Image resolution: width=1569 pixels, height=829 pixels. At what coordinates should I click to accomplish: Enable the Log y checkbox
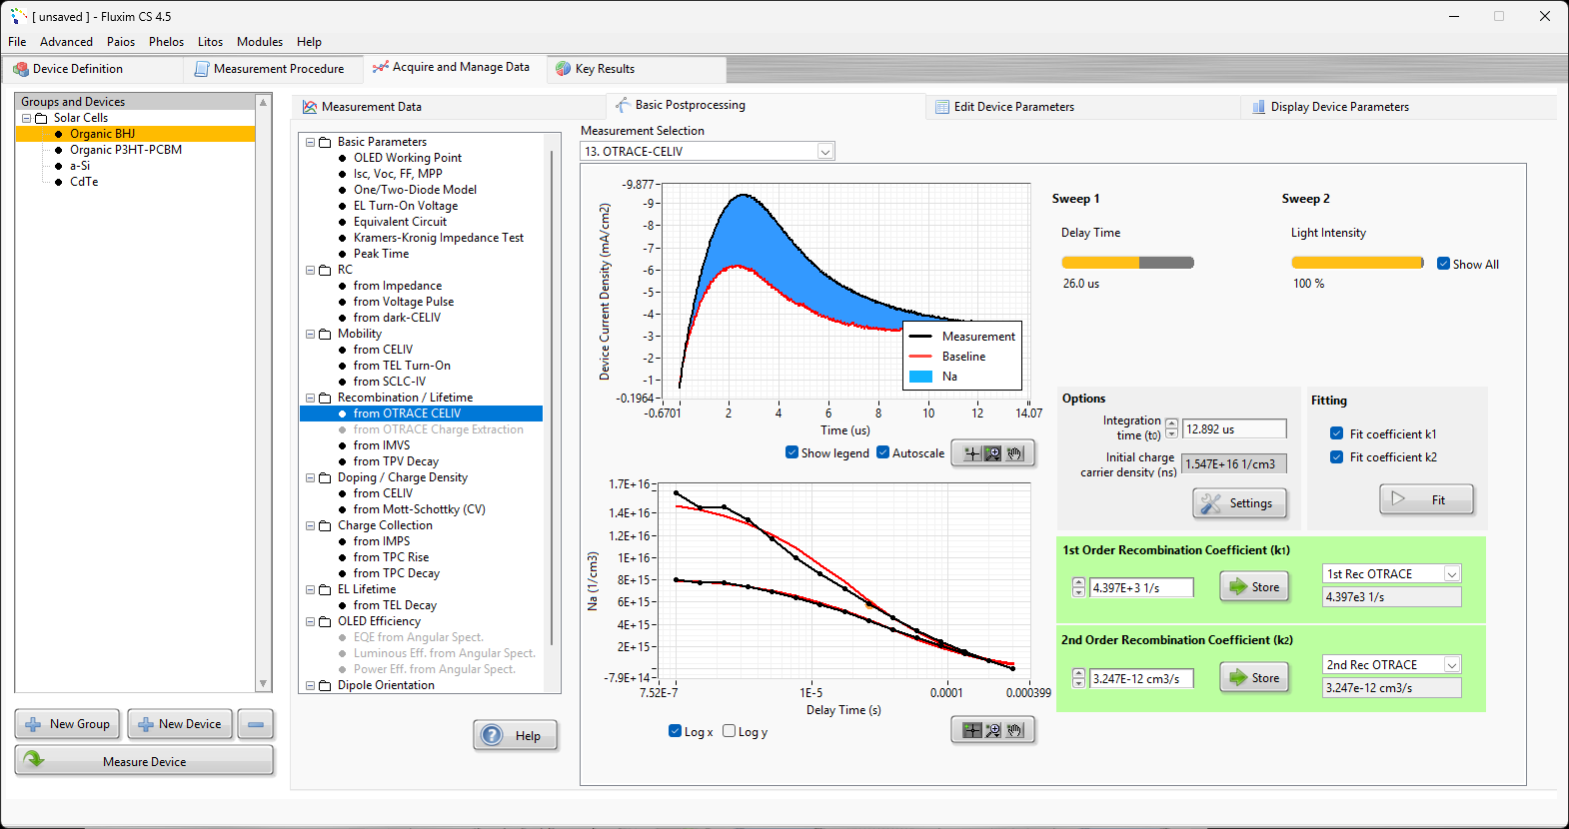pyautogui.click(x=729, y=731)
